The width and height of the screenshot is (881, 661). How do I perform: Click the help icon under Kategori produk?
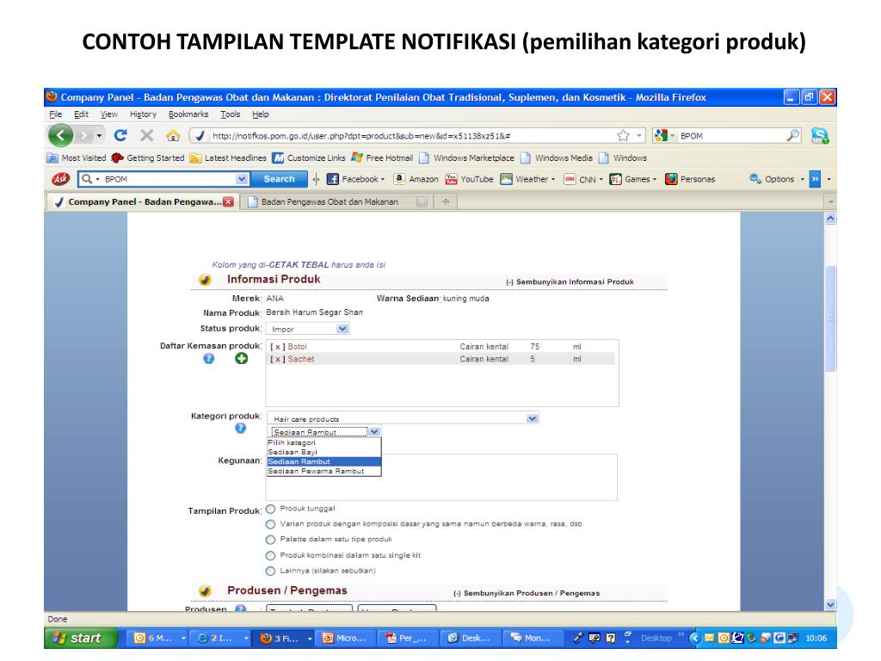coord(241,429)
